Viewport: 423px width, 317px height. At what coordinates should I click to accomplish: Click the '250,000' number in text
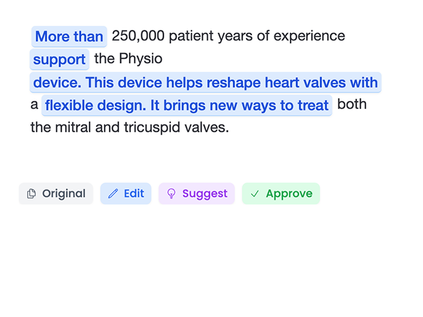[138, 36]
